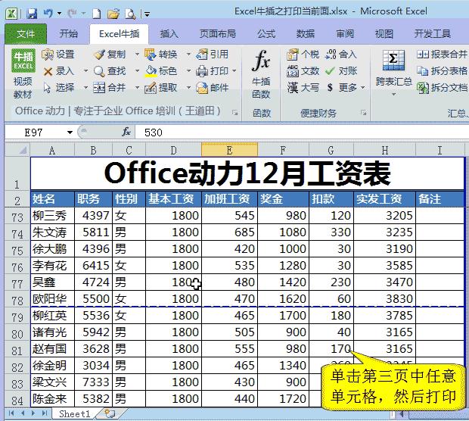Click the Print Preview icon in toolbar

pos(130,14)
